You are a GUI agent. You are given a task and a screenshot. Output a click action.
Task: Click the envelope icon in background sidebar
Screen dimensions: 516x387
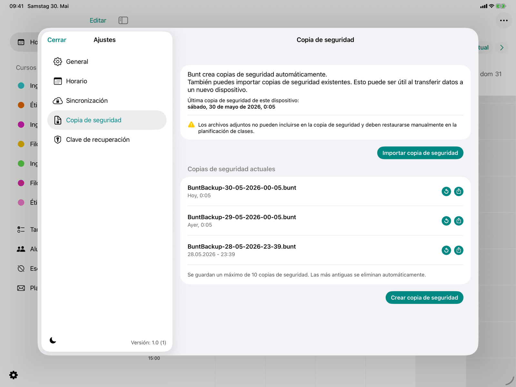[21, 288]
